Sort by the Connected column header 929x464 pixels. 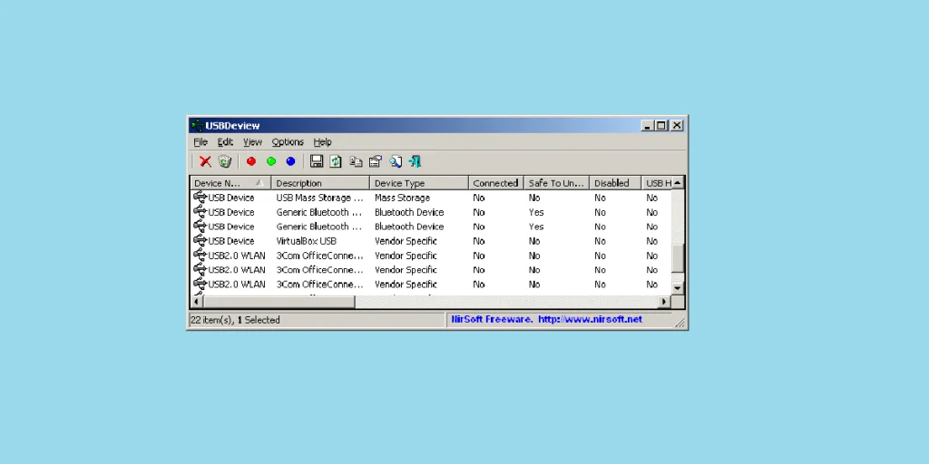tap(496, 183)
